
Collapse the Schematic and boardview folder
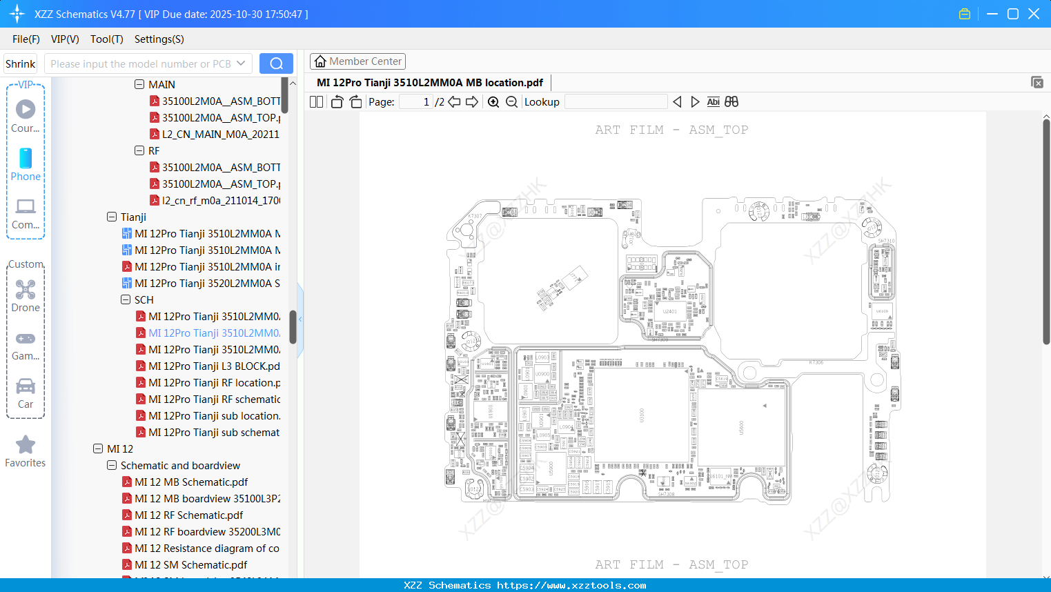112,465
